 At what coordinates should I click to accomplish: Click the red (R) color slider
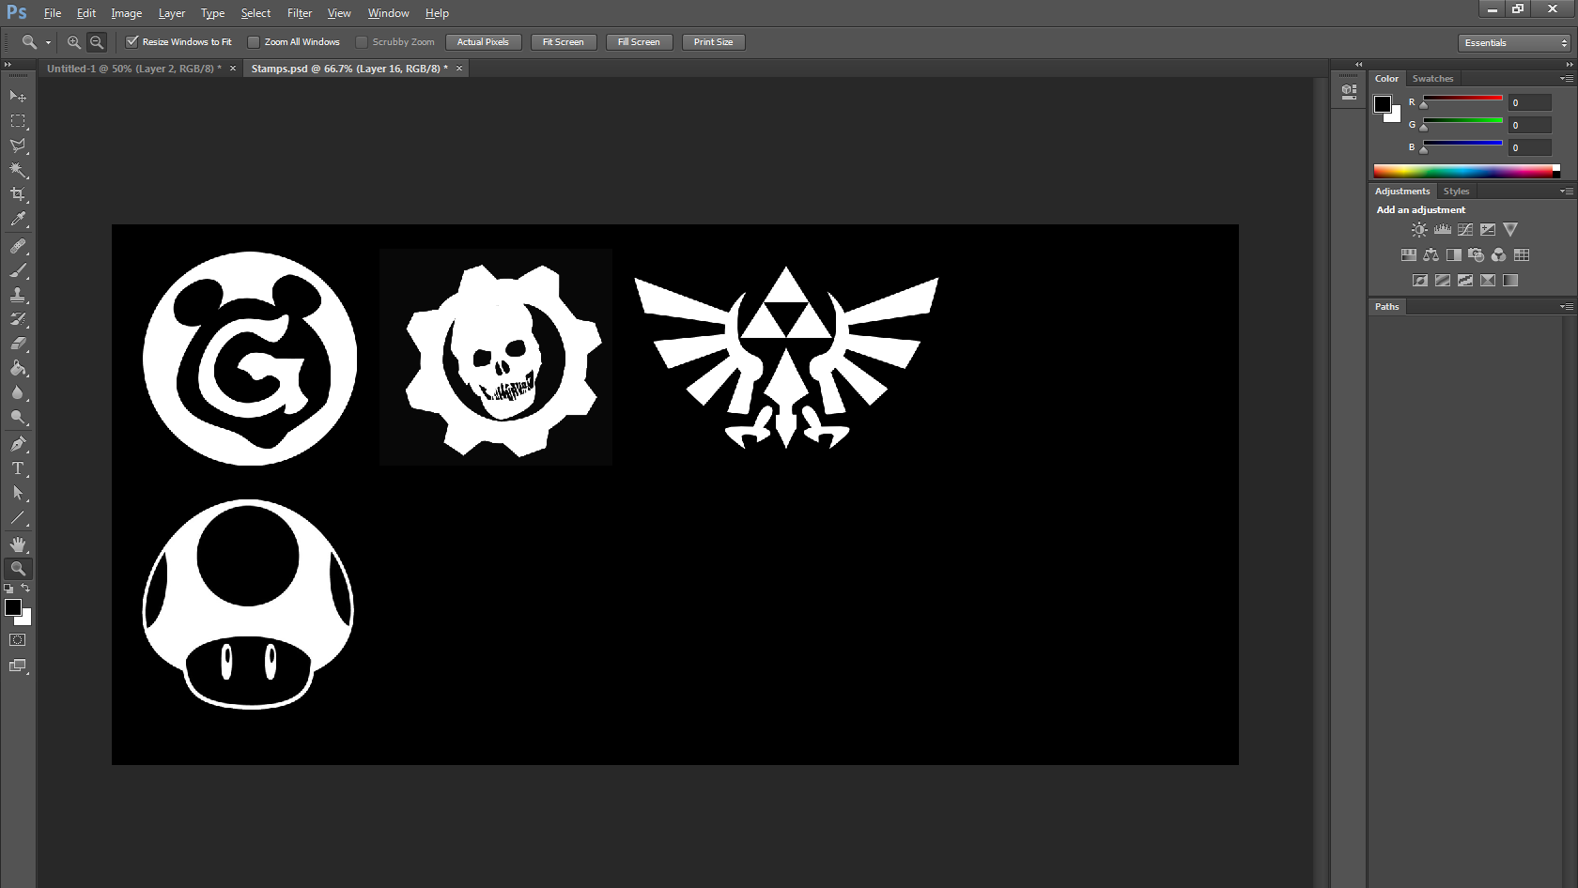[x=1462, y=99]
